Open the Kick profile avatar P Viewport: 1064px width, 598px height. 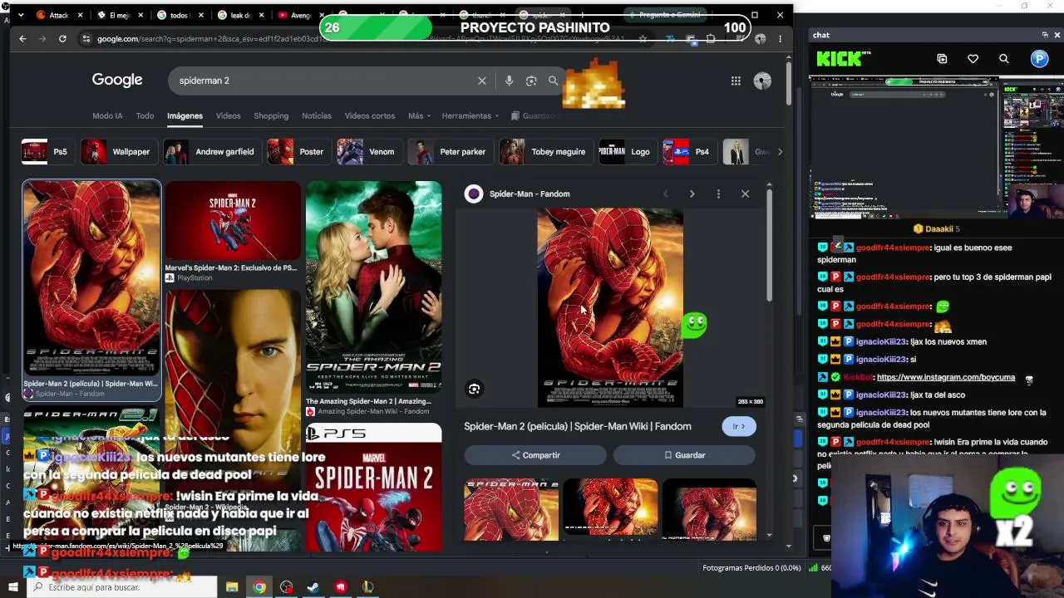(1040, 59)
